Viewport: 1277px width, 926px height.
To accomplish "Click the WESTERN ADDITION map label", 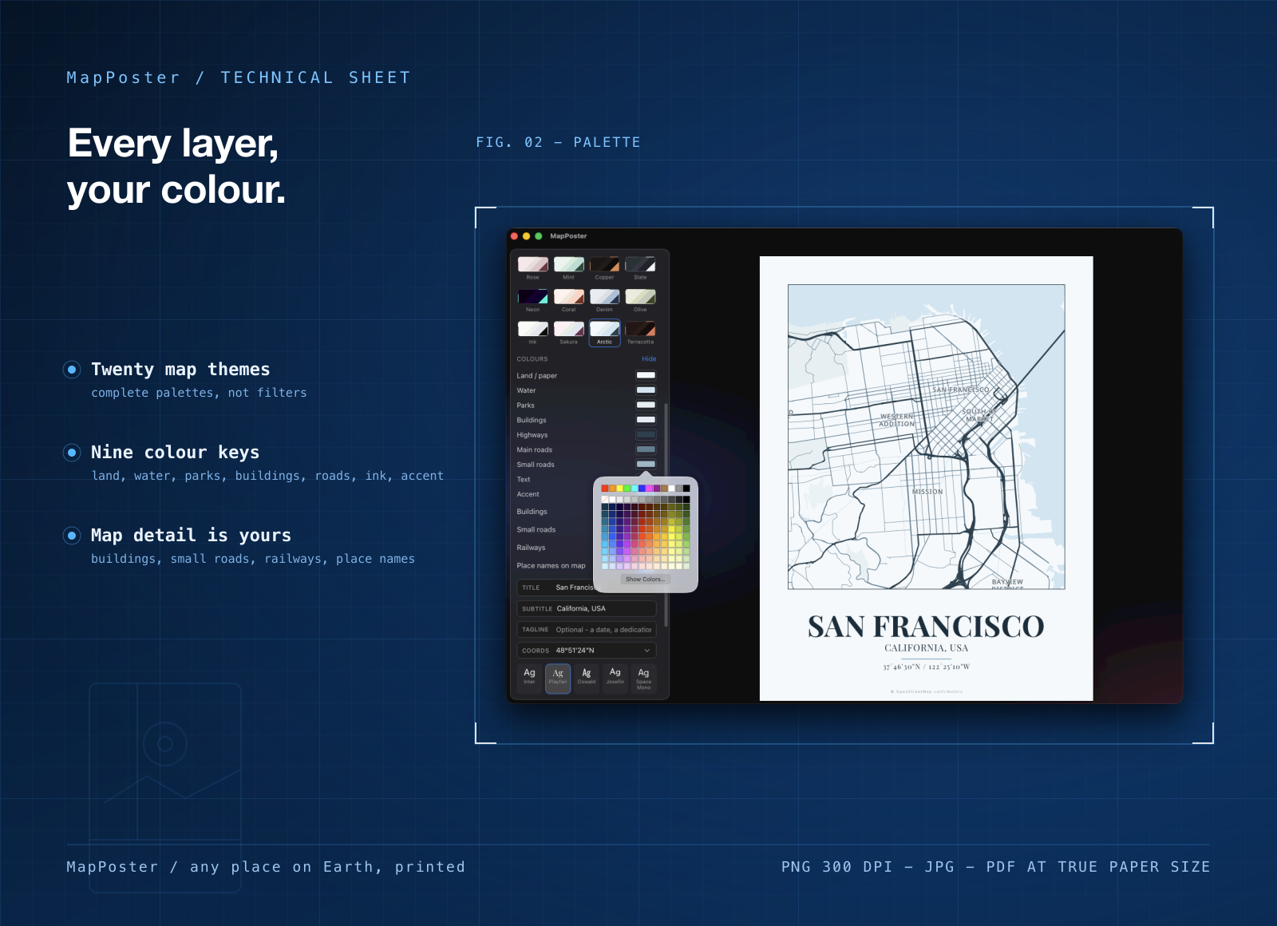I will coord(897,420).
